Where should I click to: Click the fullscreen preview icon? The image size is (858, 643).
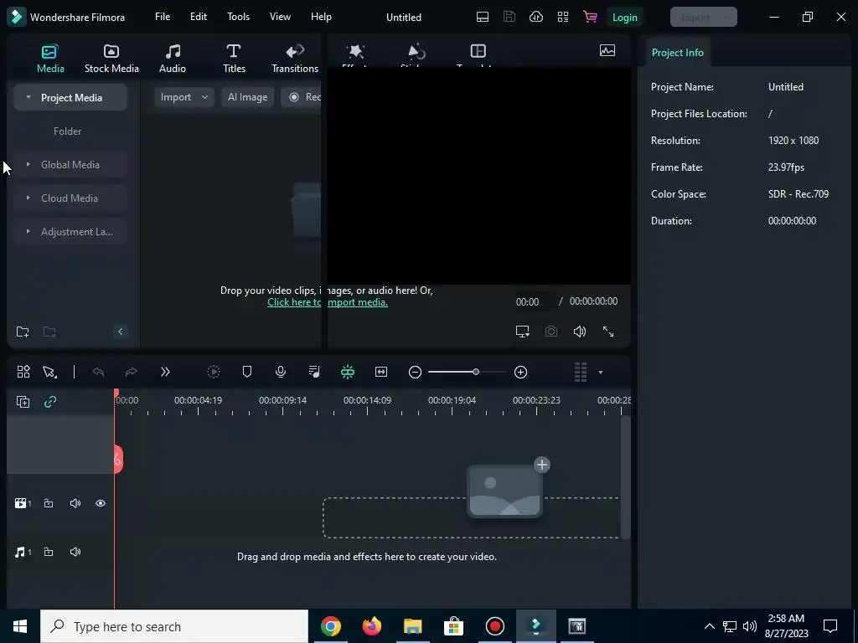[608, 332]
